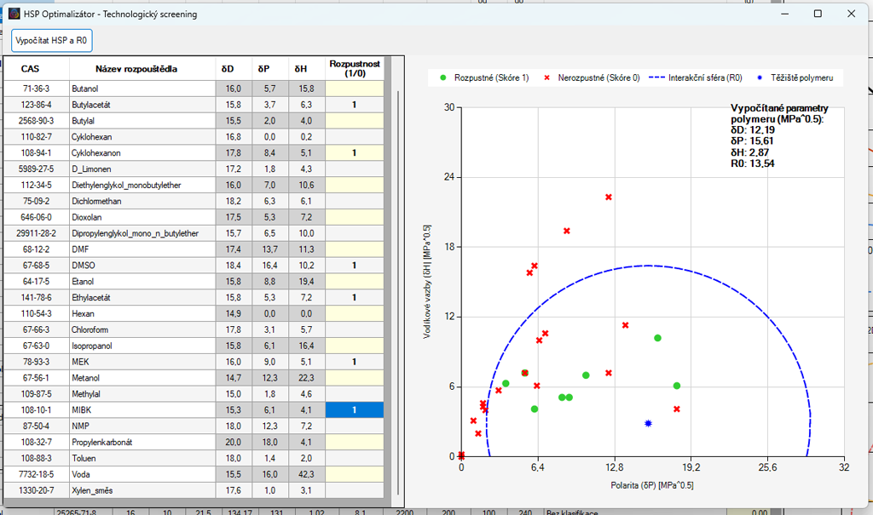This screenshot has width=873, height=515.
Task: Select the Rozpustnost cell for Dichlormethan
Action: 355,202
